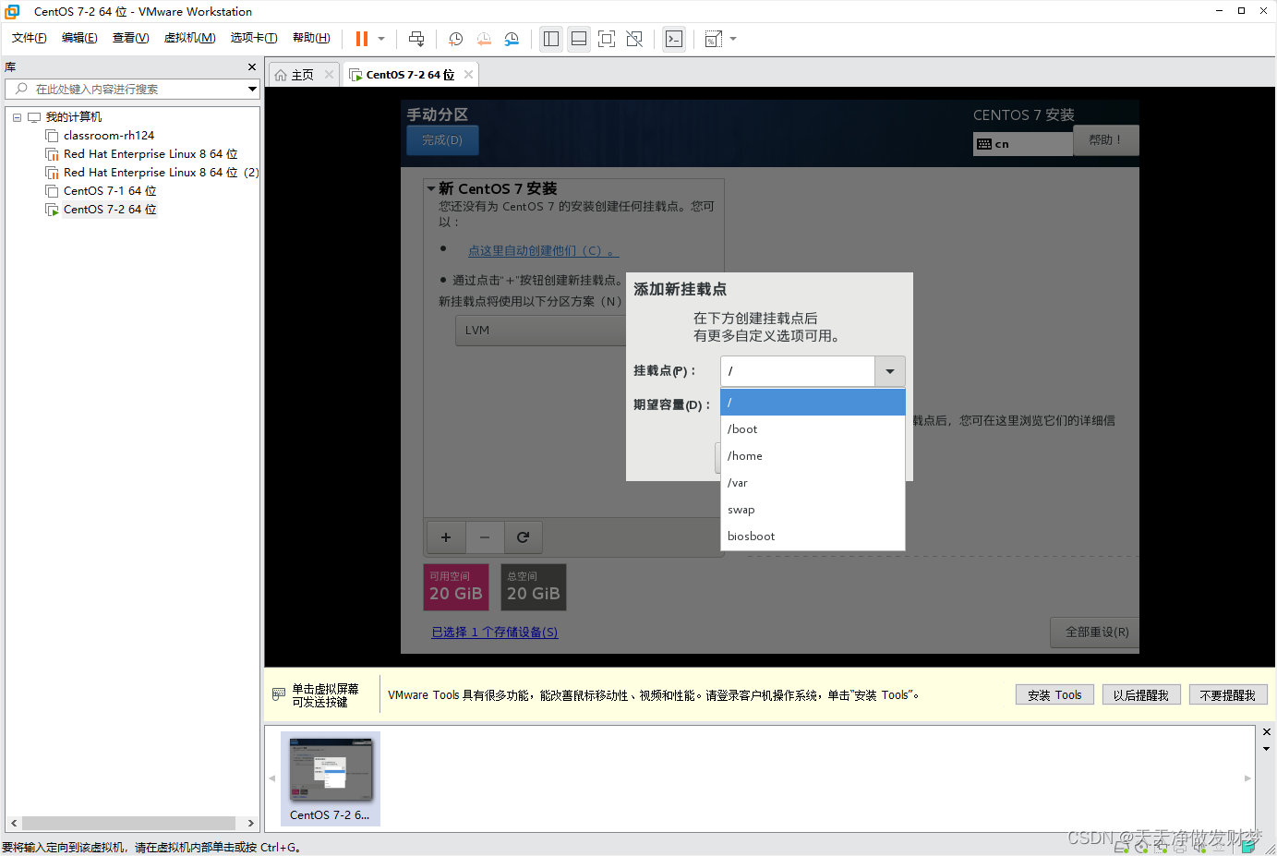Collapse the 我的计算机 tree node

(x=17, y=117)
